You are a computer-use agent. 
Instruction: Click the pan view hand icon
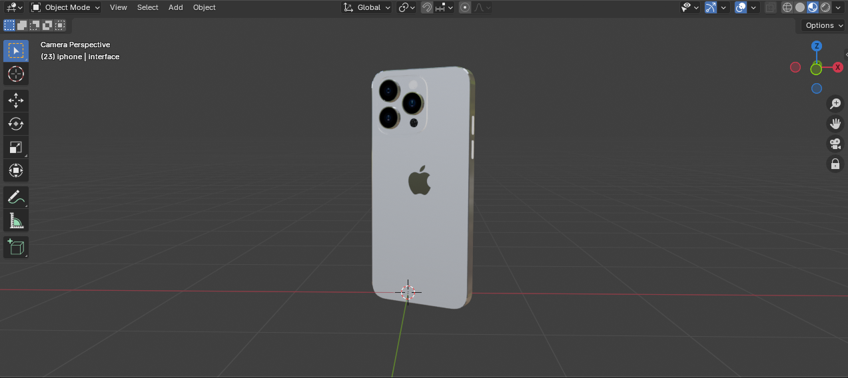pyautogui.click(x=835, y=124)
